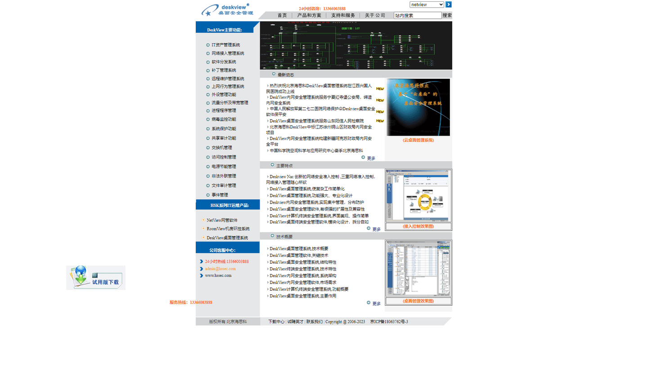
Task: Click bullet icon beside 访问控制管理
Action: pos(208,157)
